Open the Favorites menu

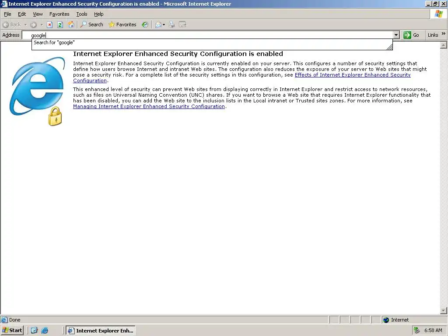[x=59, y=14]
